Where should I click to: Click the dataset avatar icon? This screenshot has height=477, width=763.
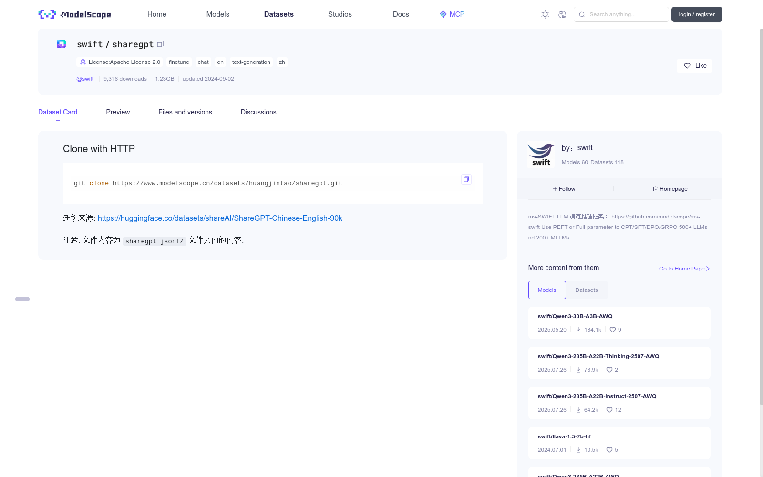coord(62,44)
